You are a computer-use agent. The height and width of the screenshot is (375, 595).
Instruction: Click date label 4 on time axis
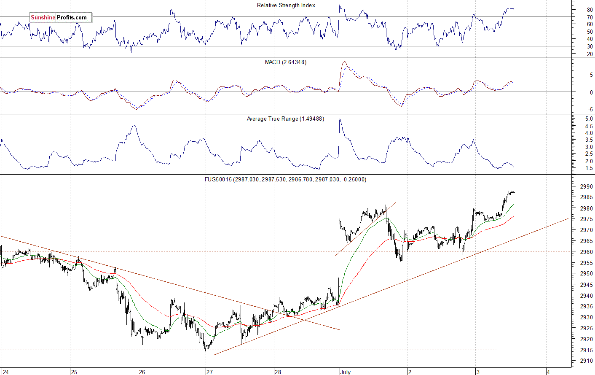click(548, 372)
